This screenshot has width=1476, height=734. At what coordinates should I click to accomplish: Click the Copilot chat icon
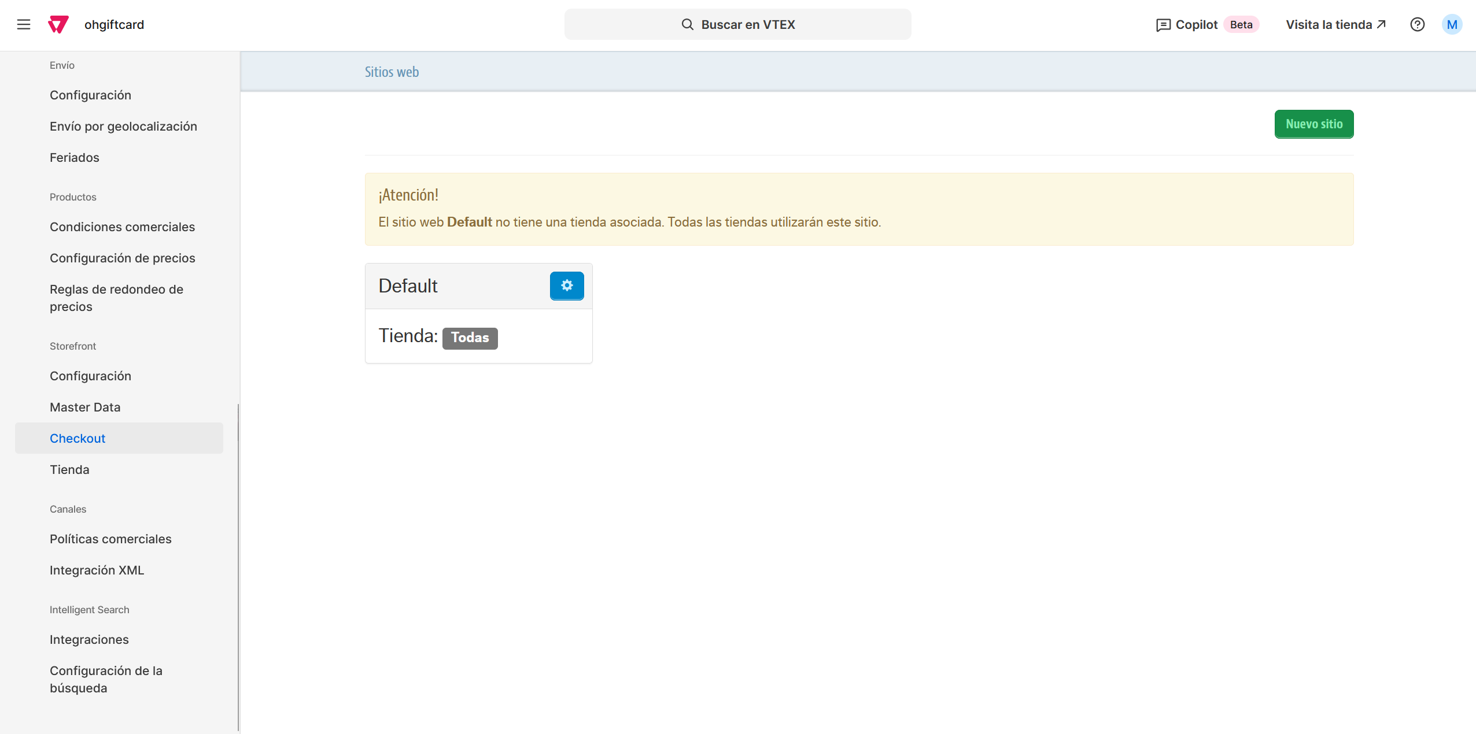[1163, 25]
